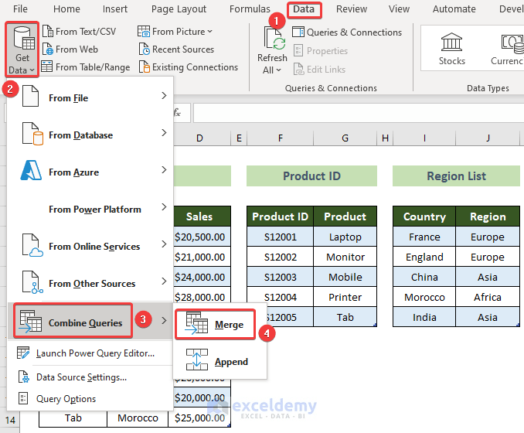
Task: Click the France country cell
Action: (424, 237)
